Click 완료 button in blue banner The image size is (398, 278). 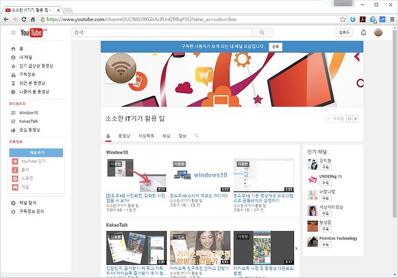(275, 47)
